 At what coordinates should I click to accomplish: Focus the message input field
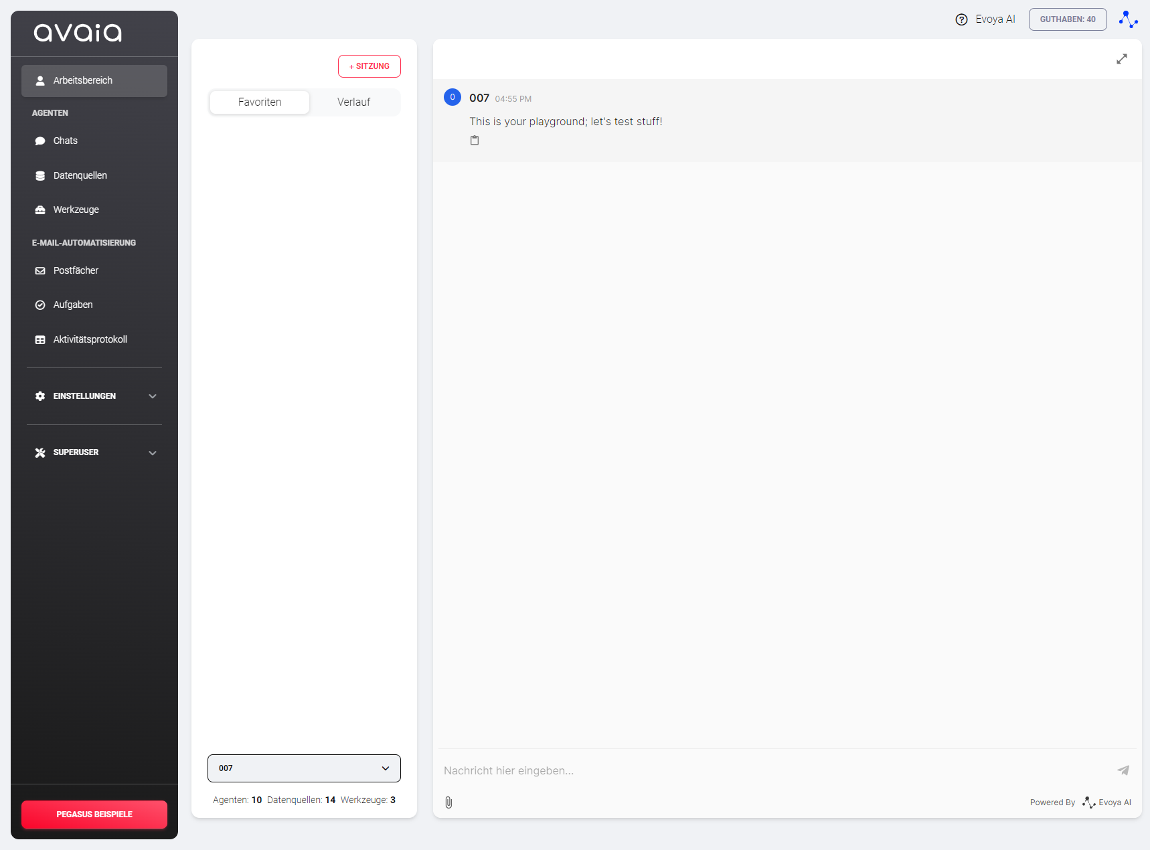pyautogui.click(x=770, y=770)
